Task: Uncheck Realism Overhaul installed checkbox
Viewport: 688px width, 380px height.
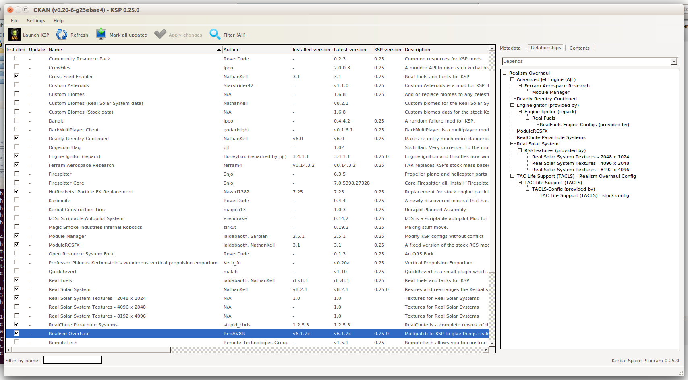Action: point(17,333)
